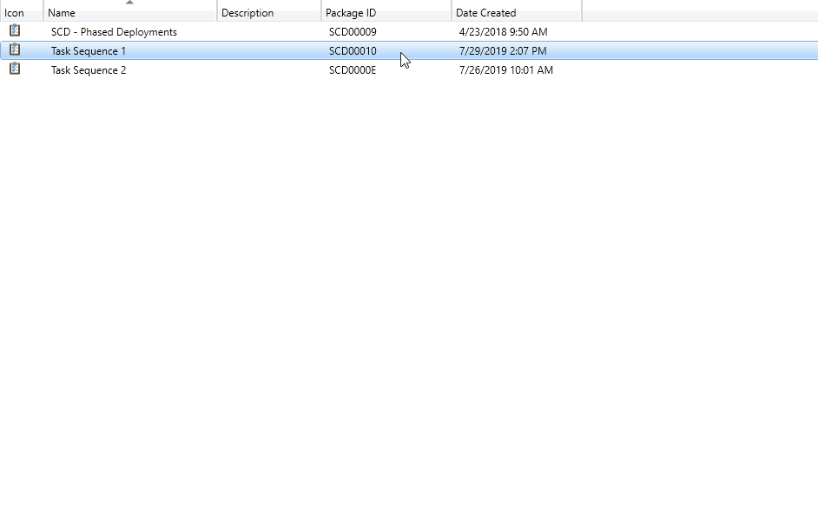Image resolution: width=818 pixels, height=513 pixels.
Task: Click date 7/29/2019 2:07 PM
Action: tap(503, 51)
